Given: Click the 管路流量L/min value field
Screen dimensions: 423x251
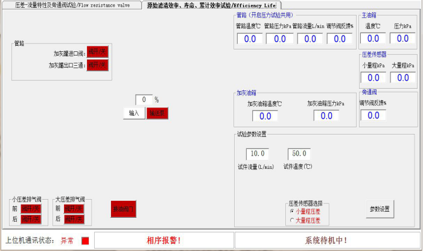Looking at the screenshot, I should coord(310,39).
